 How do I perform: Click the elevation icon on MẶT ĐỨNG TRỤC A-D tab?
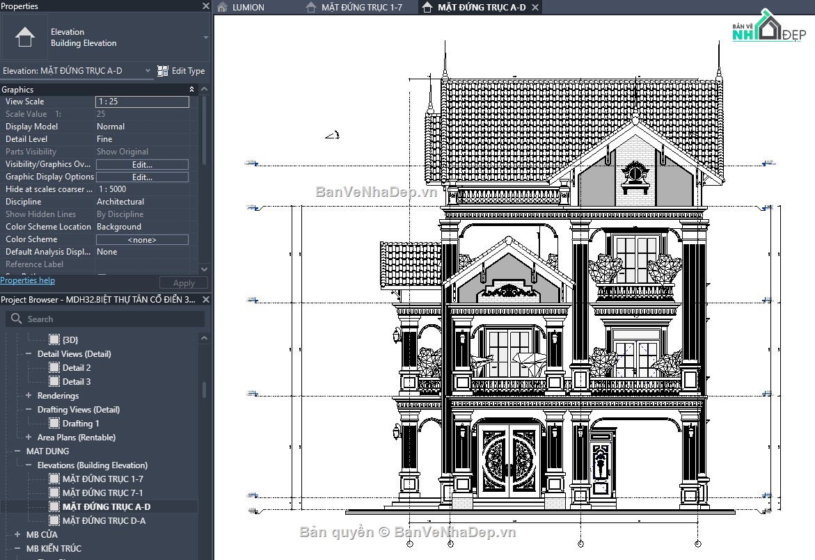427,7
